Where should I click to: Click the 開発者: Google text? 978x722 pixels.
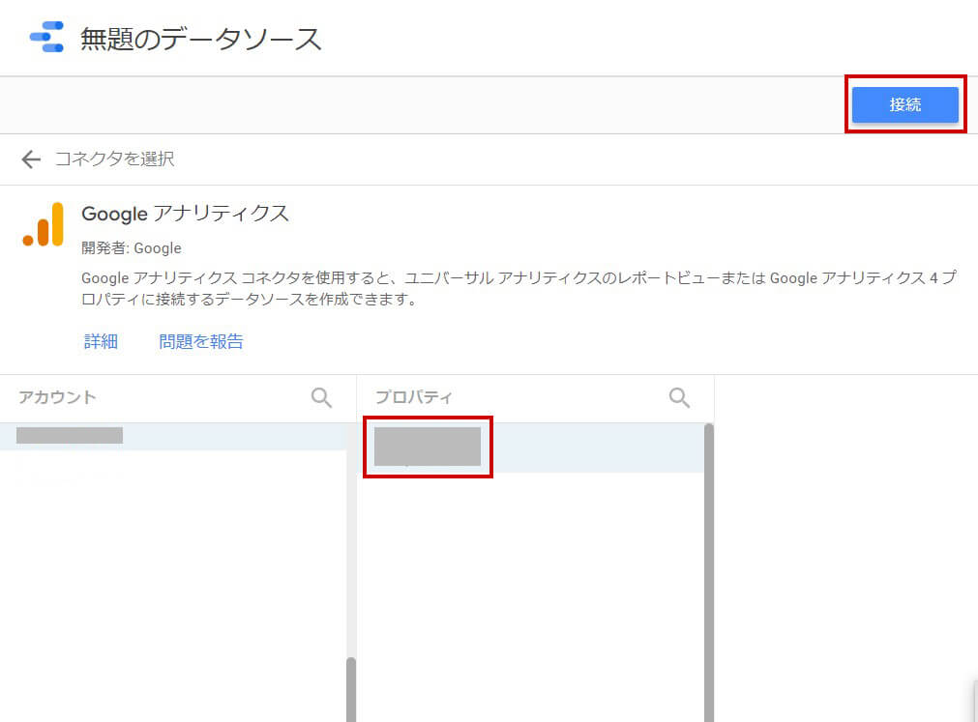tap(132, 248)
